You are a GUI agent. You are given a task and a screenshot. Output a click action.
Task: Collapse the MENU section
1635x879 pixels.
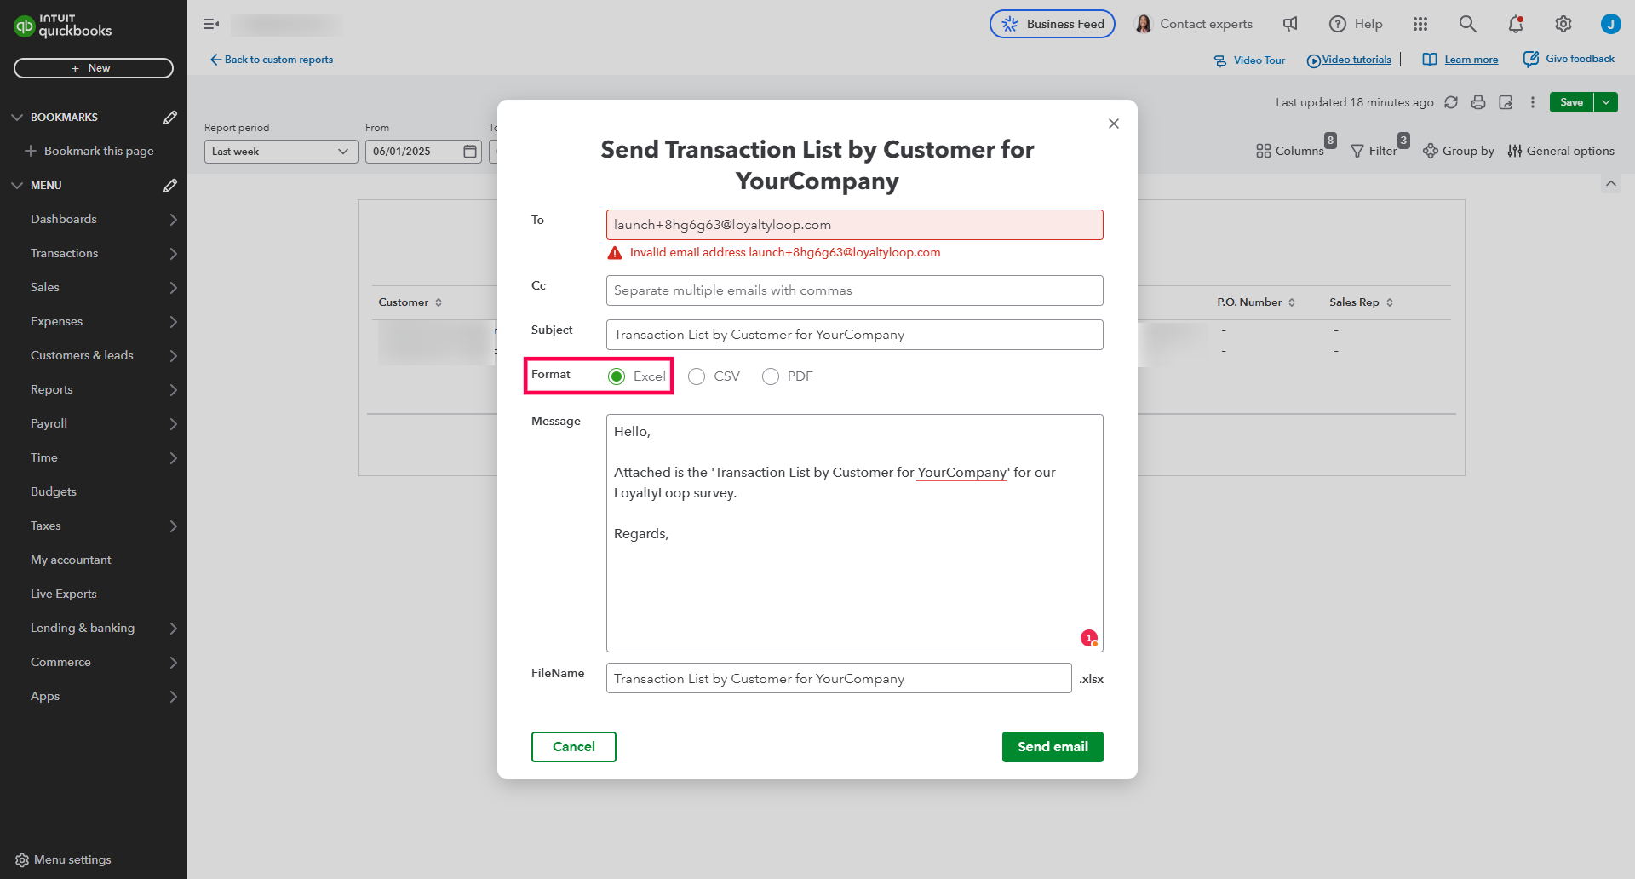tap(17, 185)
